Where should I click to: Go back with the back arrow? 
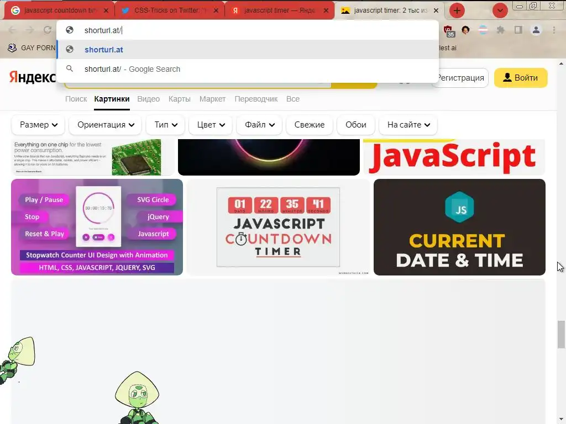point(12,30)
